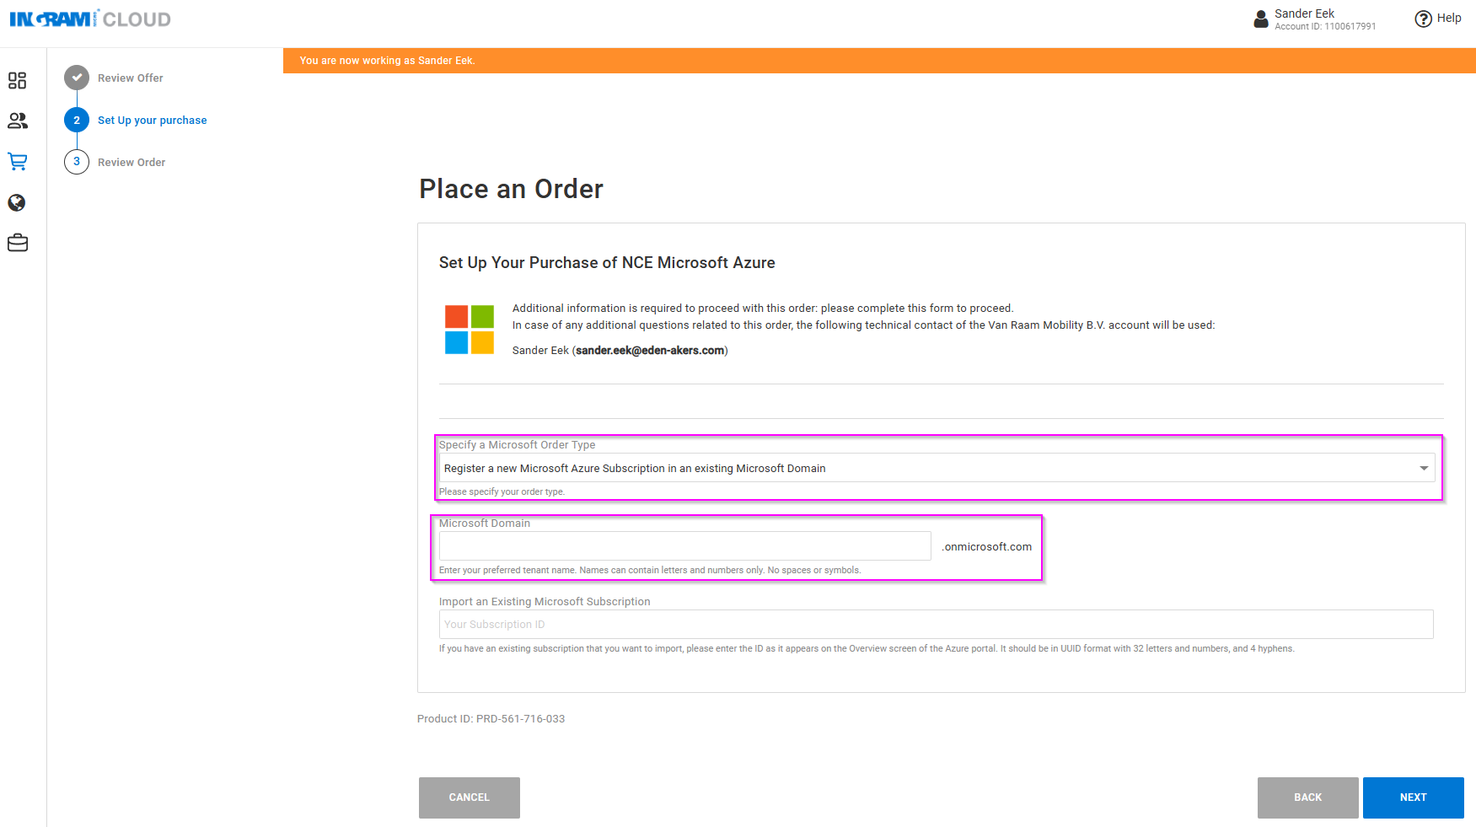The height and width of the screenshot is (827, 1476).
Task: Click step 2 circle icon
Action: (x=77, y=120)
